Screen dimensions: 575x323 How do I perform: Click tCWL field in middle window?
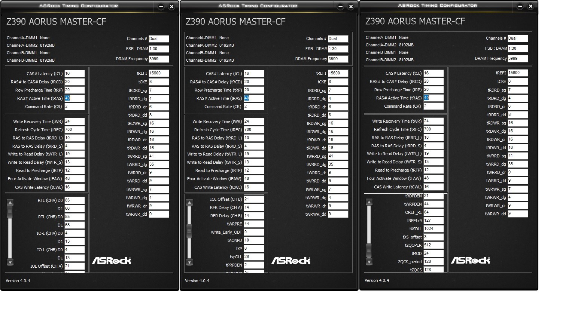click(254, 187)
